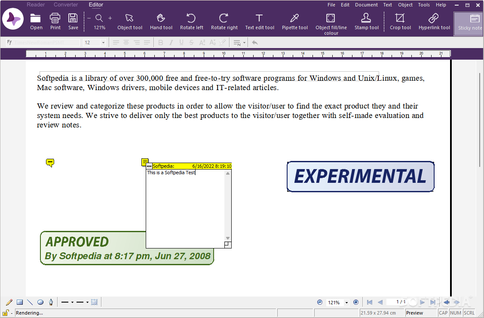Click the text highlight color tool

coord(223,42)
